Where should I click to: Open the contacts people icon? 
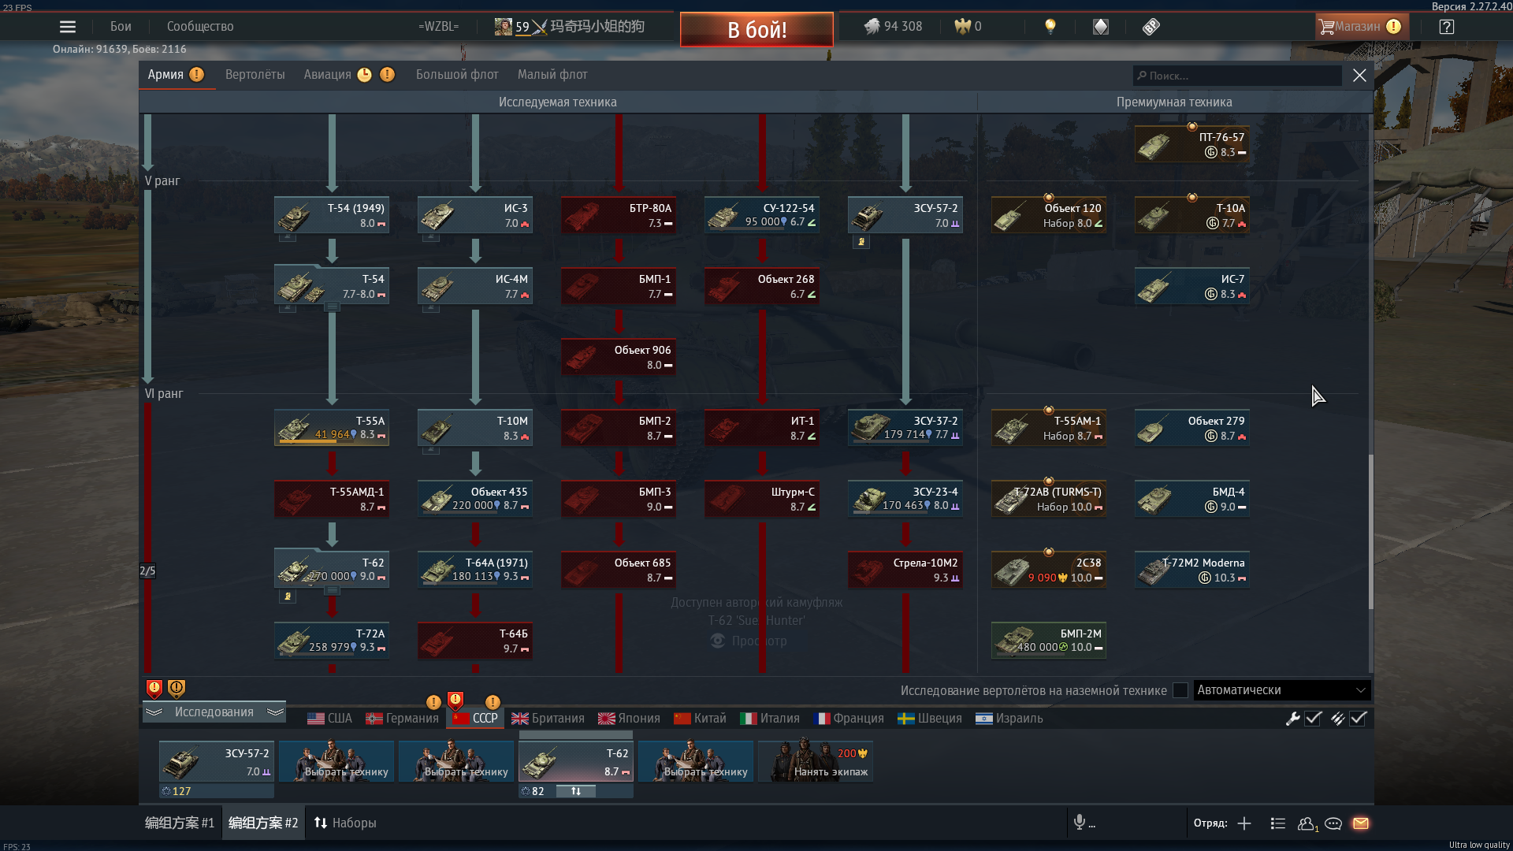(1307, 823)
